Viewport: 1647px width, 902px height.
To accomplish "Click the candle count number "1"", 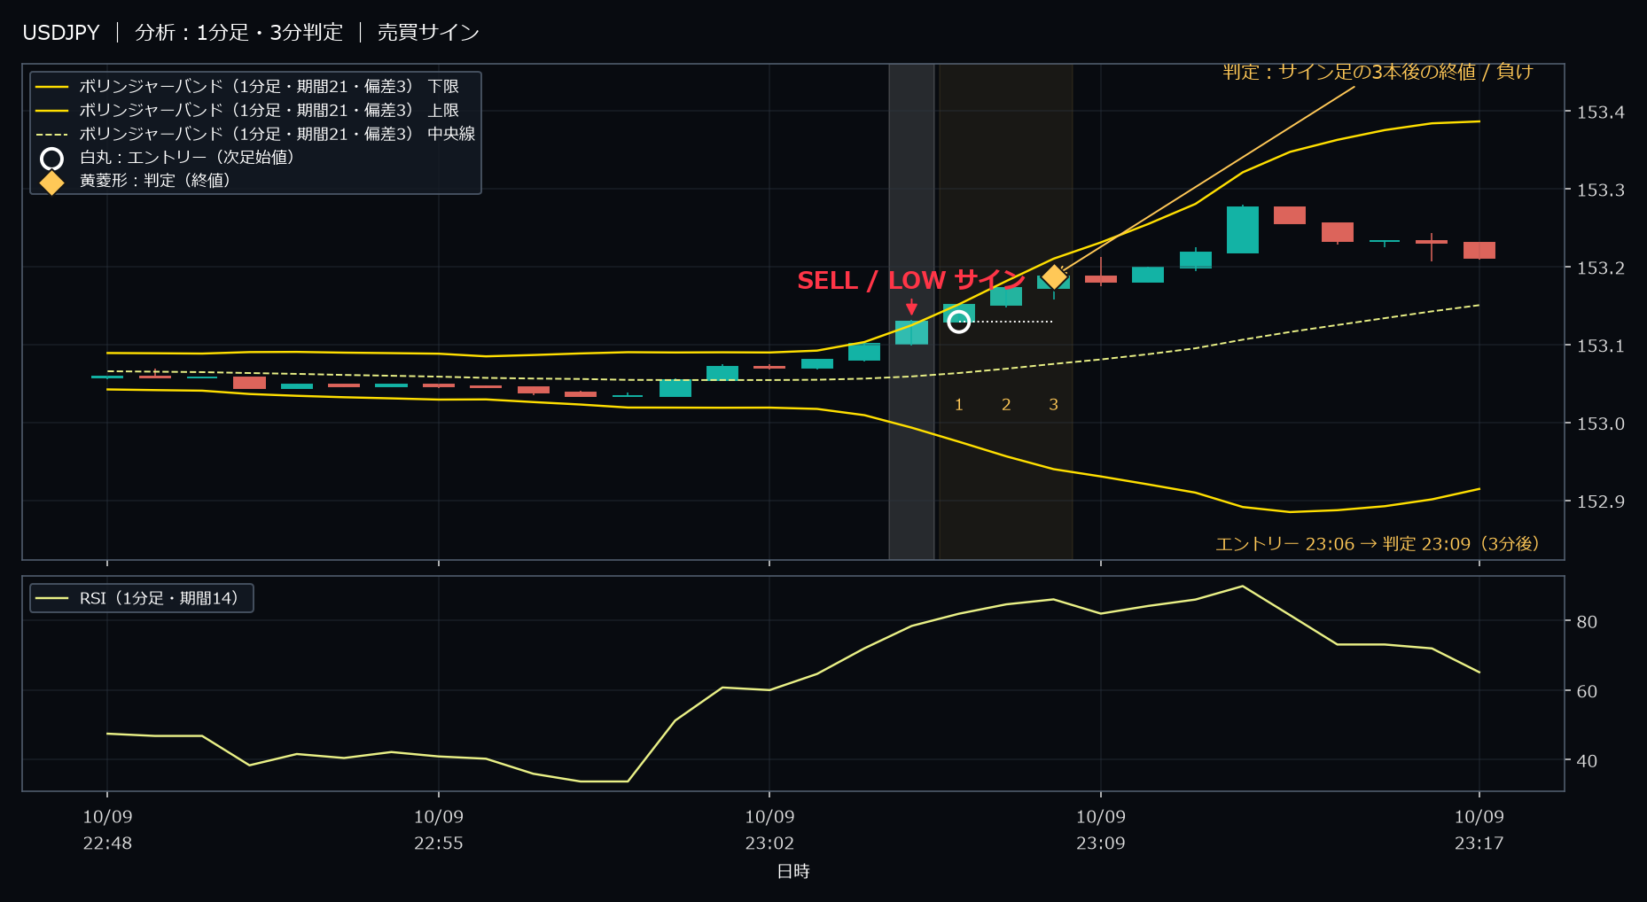I will coord(959,405).
